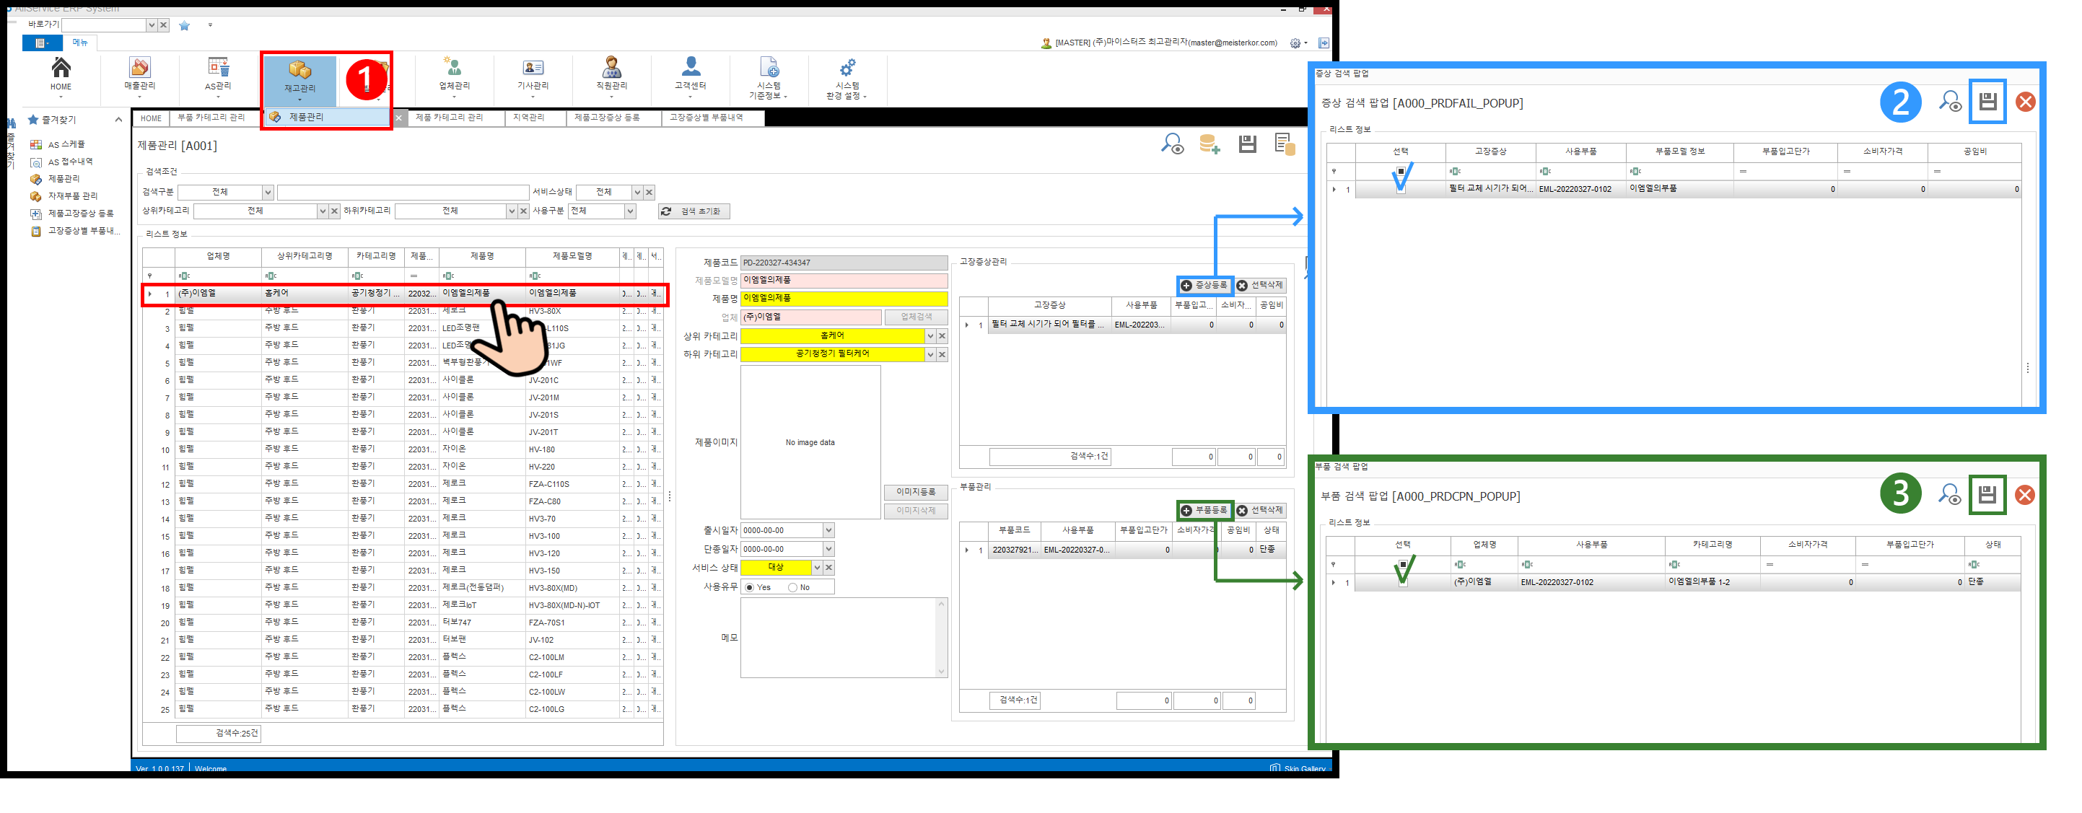Screen dimensions: 2082x813
Task: Close the 부품 검색 팝업 with red X
Action: click(x=2024, y=495)
